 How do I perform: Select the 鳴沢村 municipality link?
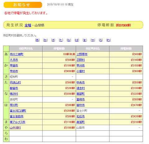tap(14, 94)
